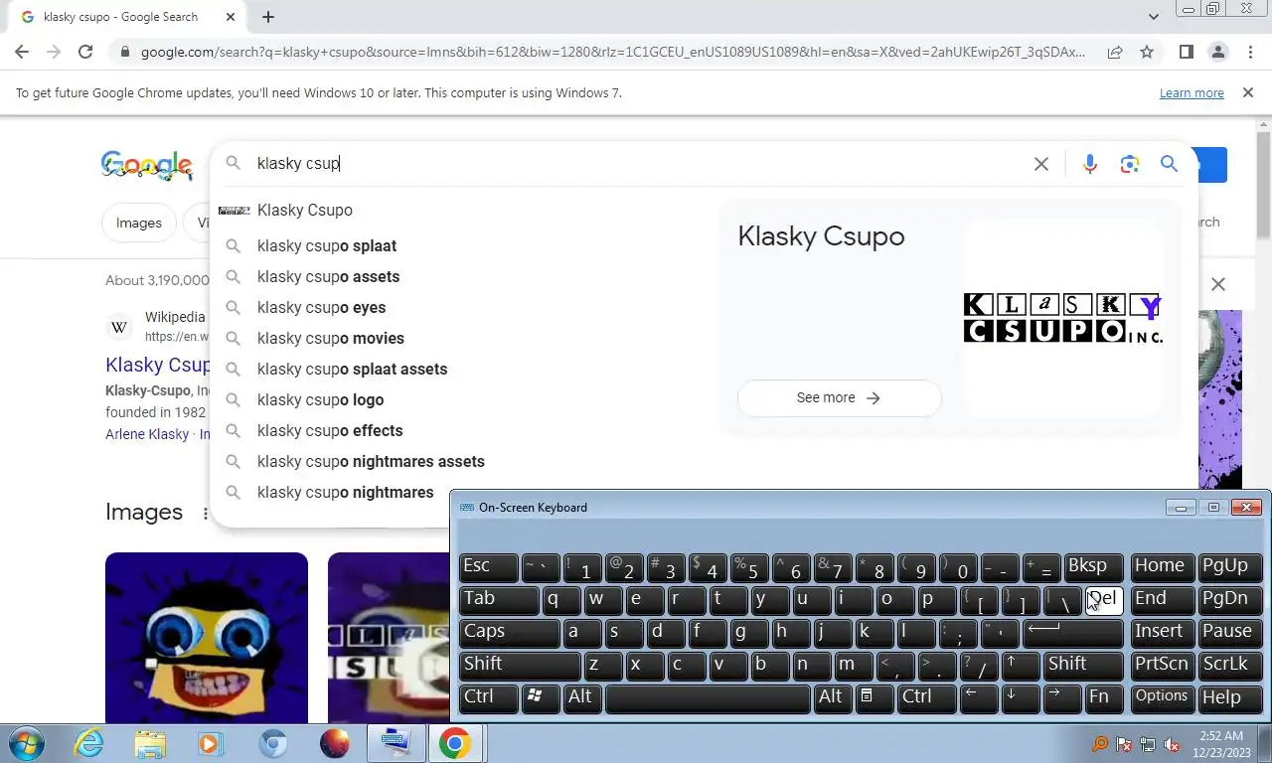This screenshot has width=1272, height=763.
Task: Open Windows Explorer folder from taskbar
Action: click(150, 743)
